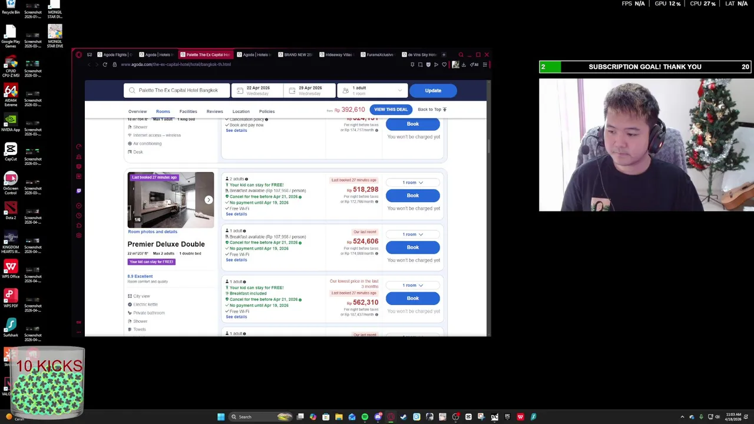Open a new browser tab with plus button
The width and height of the screenshot is (754, 424).
[444, 55]
